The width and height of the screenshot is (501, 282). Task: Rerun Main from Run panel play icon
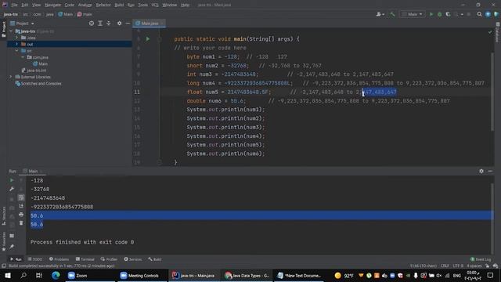click(x=12, y=180)
